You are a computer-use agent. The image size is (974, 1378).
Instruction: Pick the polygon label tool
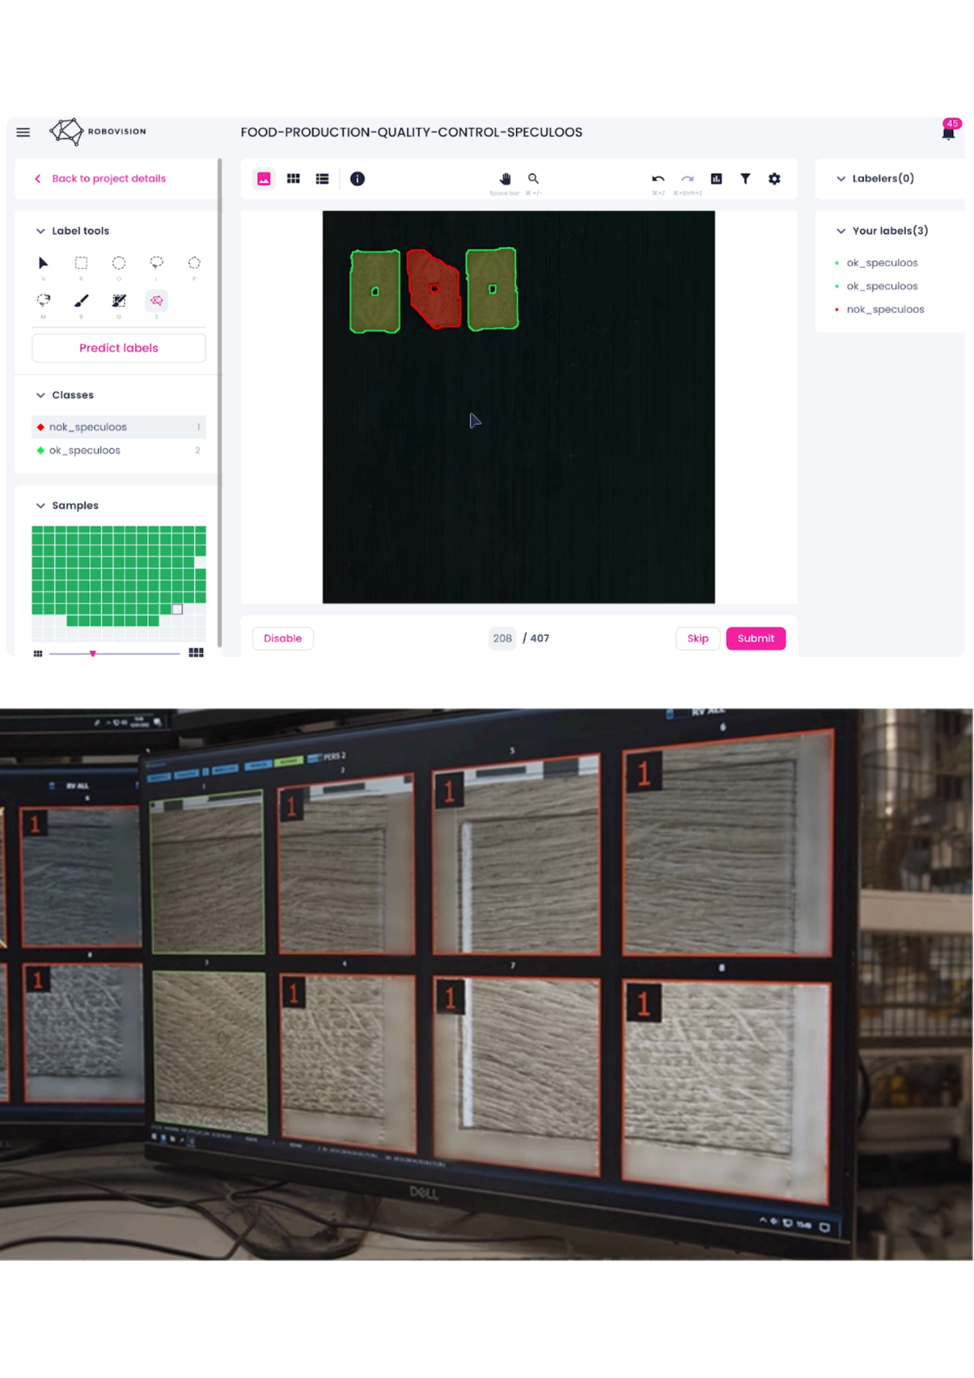click(194, 263)
